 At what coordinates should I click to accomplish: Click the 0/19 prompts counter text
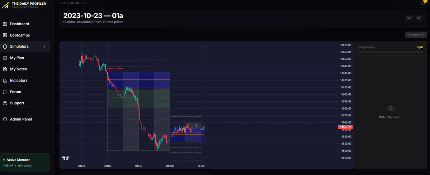[367, 47]
